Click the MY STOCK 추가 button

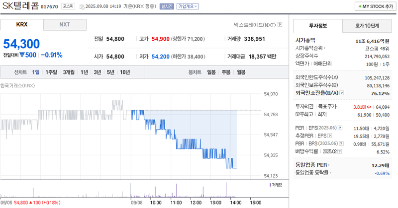point(376,6)
